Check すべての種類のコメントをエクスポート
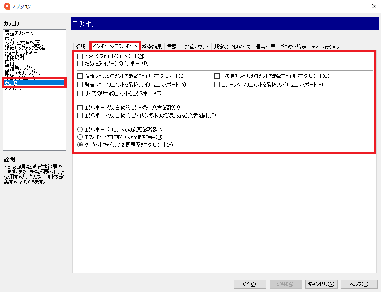Screen dimensions: 381x292 tap(80, 93)
